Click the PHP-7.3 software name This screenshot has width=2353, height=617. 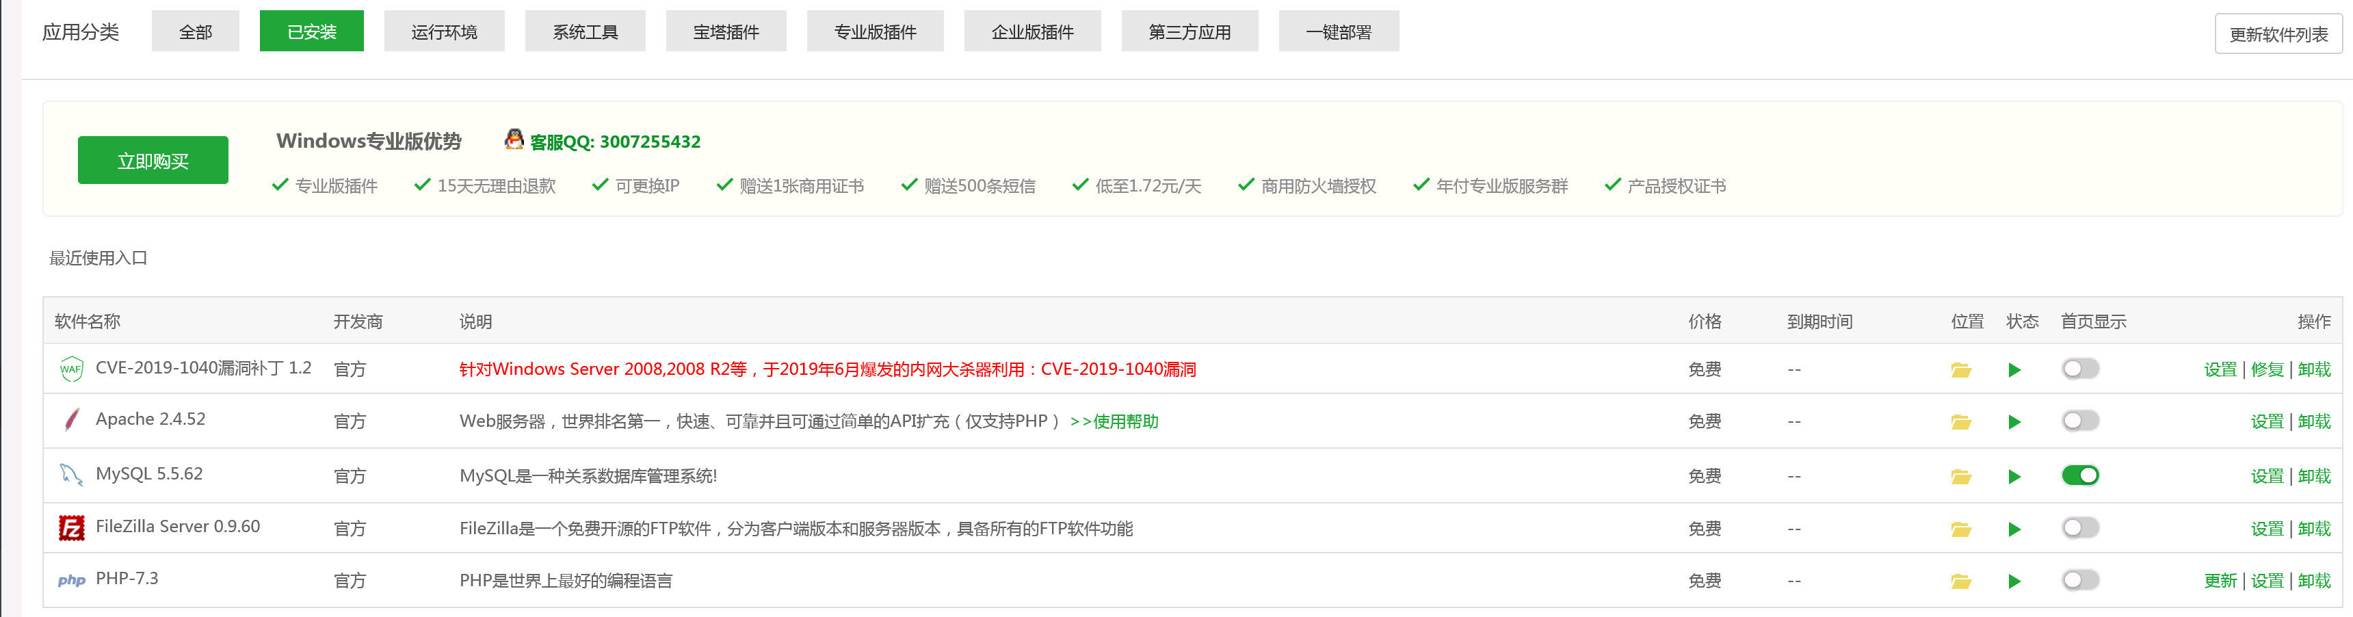click(x=127, y=579)
